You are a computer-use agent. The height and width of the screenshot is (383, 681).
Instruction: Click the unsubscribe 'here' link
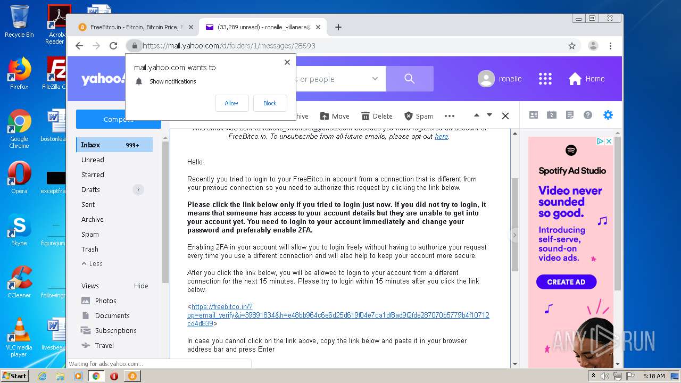click(441, 136)
